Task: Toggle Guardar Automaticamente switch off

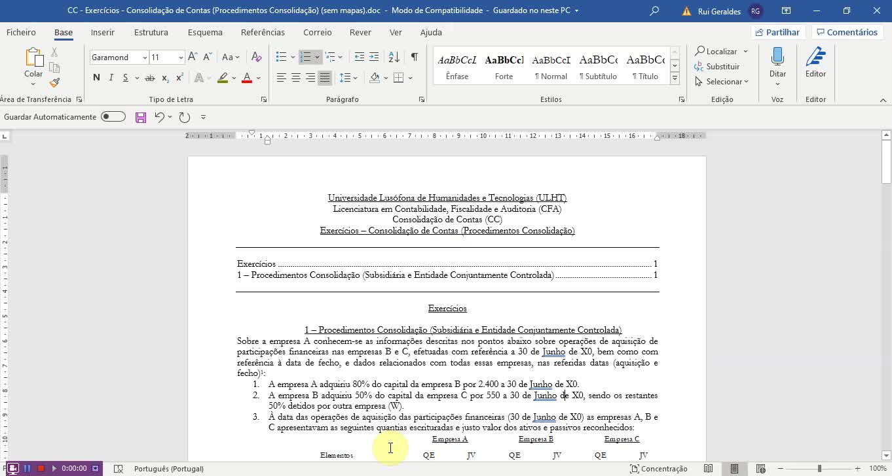Action: click(113, 116)
